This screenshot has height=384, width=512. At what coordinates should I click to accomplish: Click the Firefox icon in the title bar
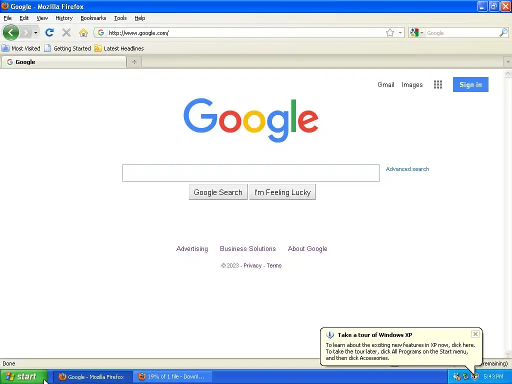[5, 6]
